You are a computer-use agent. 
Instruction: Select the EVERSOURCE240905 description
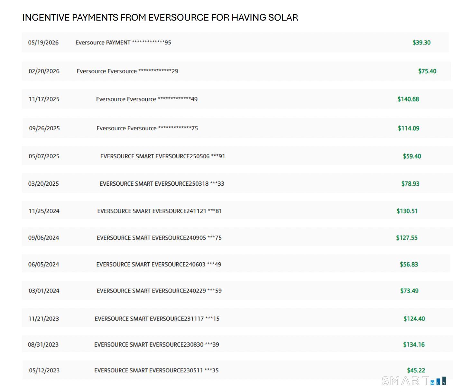pyautogui.click(x=159, y=238)
